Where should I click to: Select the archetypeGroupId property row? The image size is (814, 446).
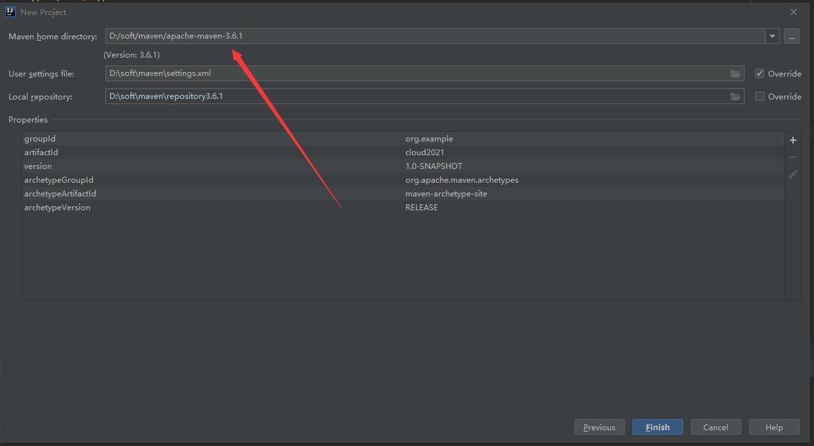tap(403, 180)
